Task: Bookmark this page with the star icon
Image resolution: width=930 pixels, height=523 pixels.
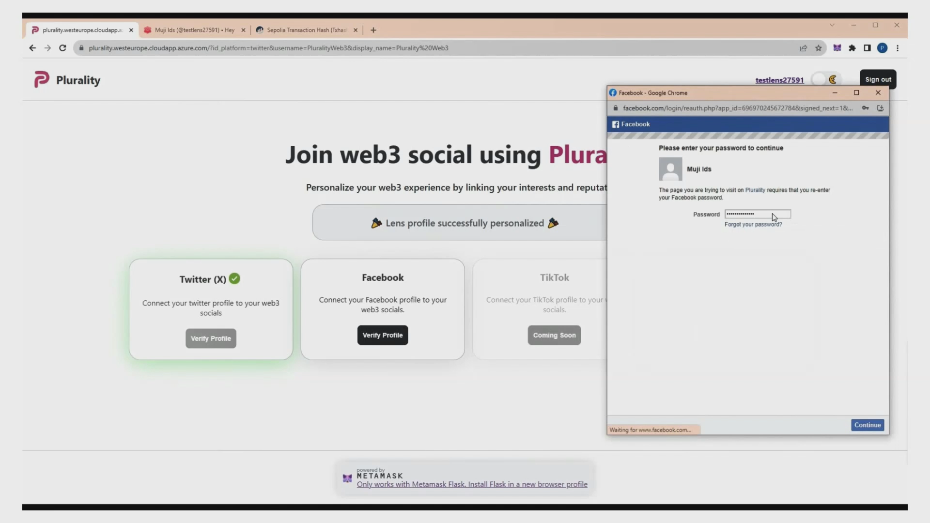Action: (x=819, y=48)
